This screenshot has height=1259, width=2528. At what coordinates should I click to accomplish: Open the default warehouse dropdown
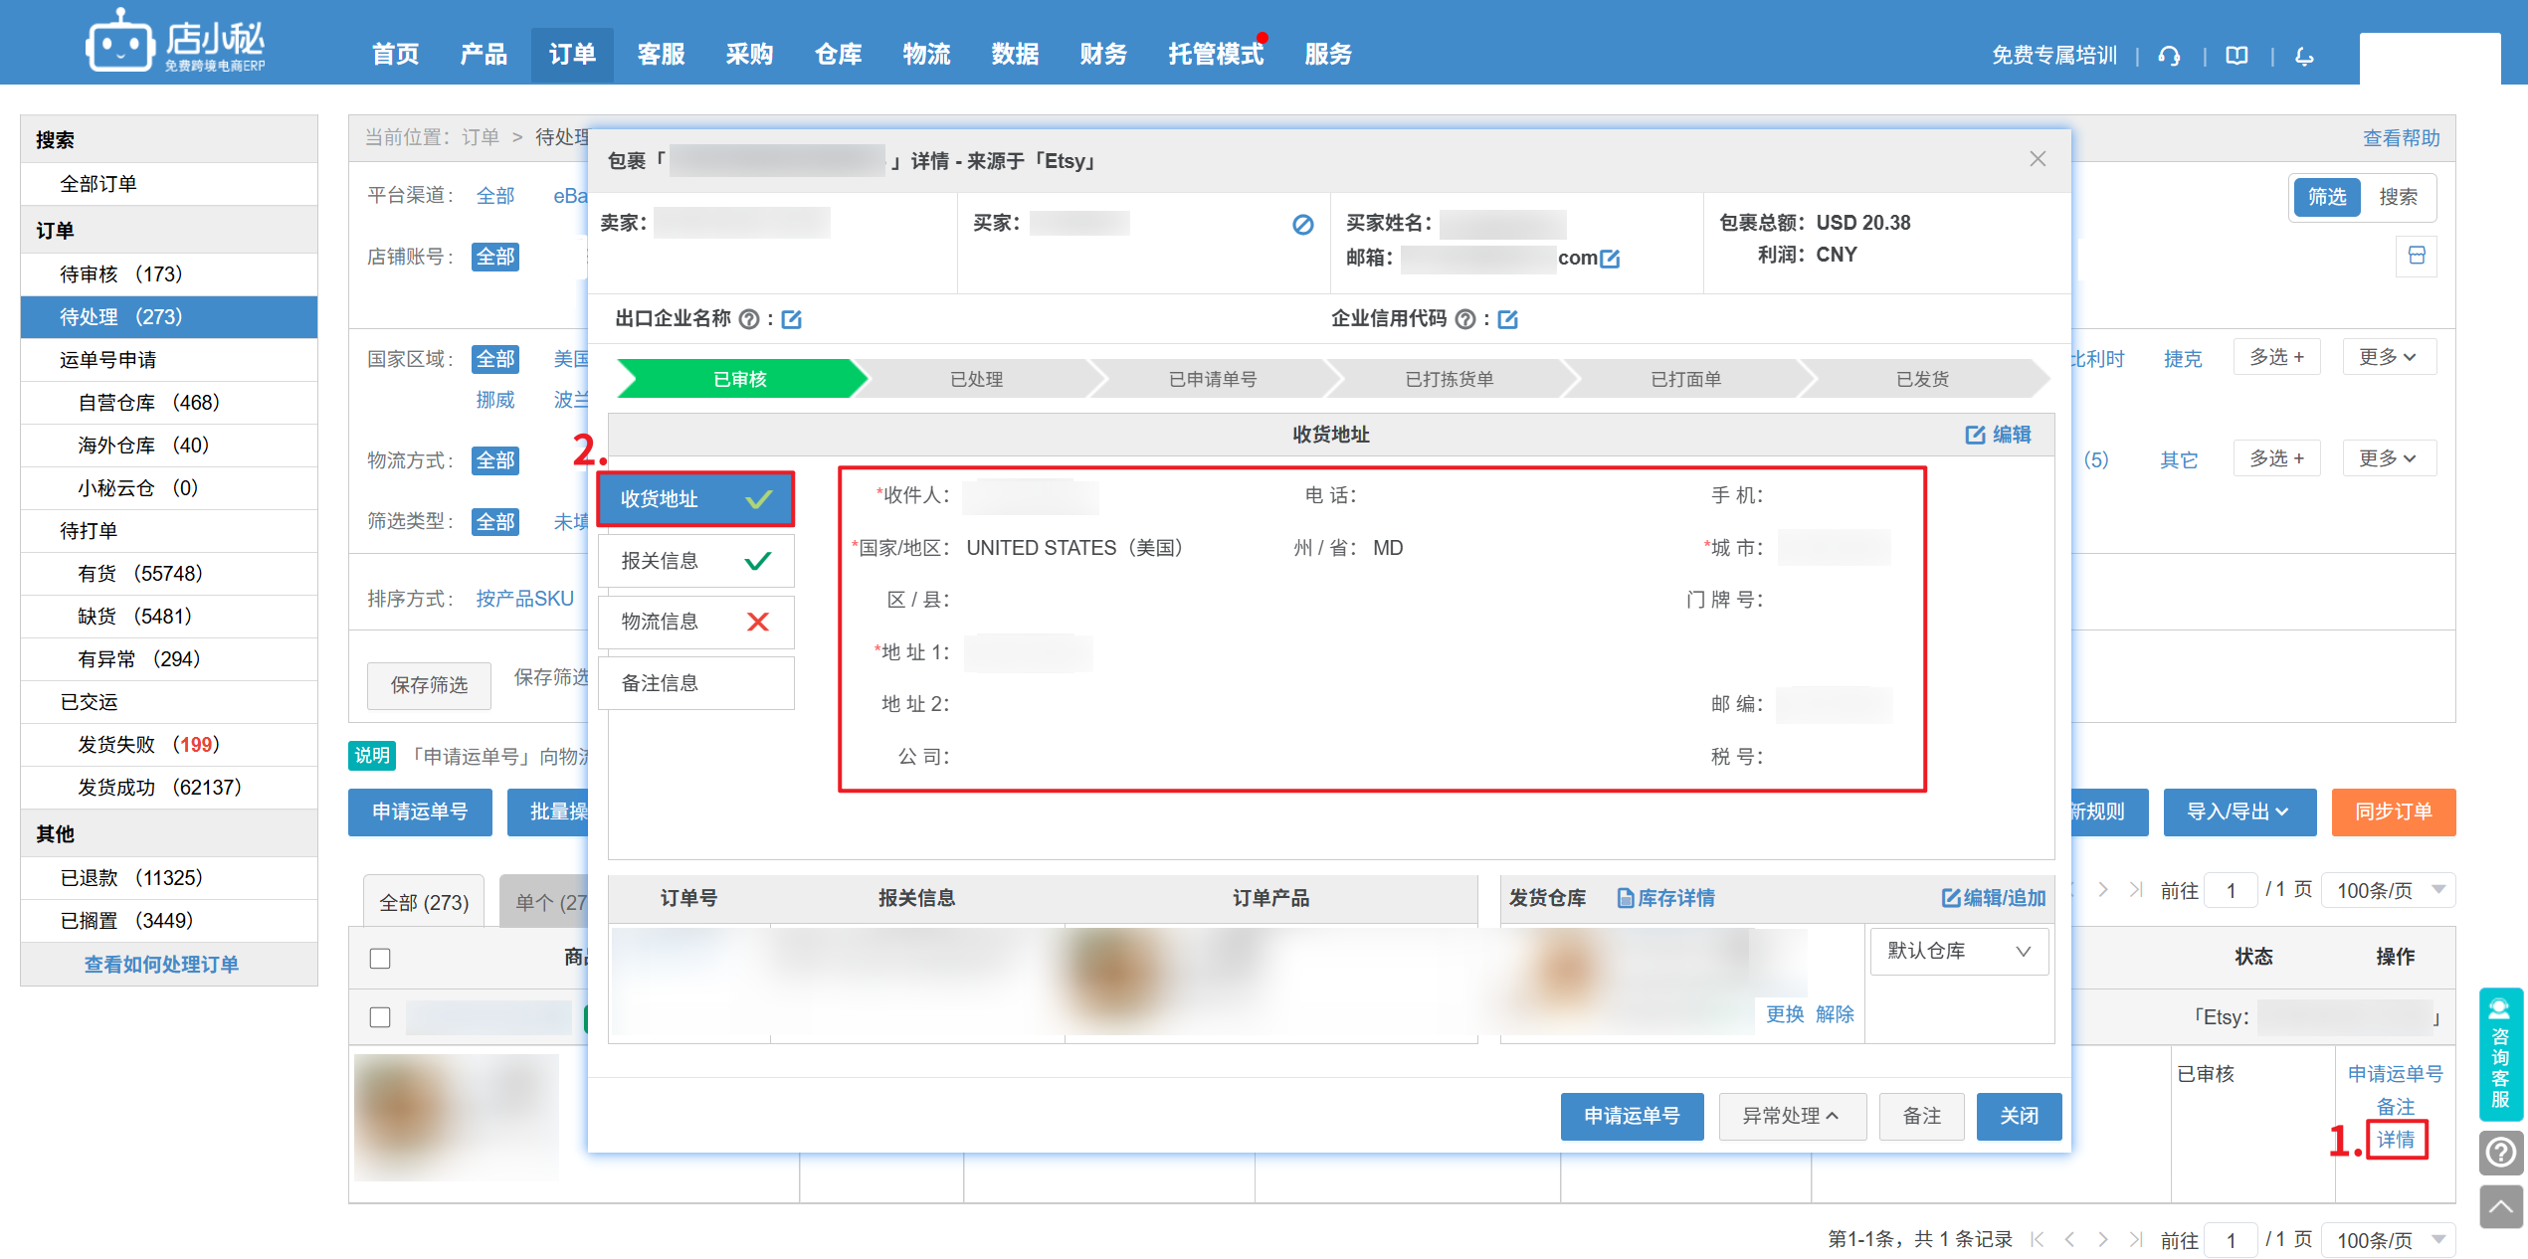pos(1958,951)
